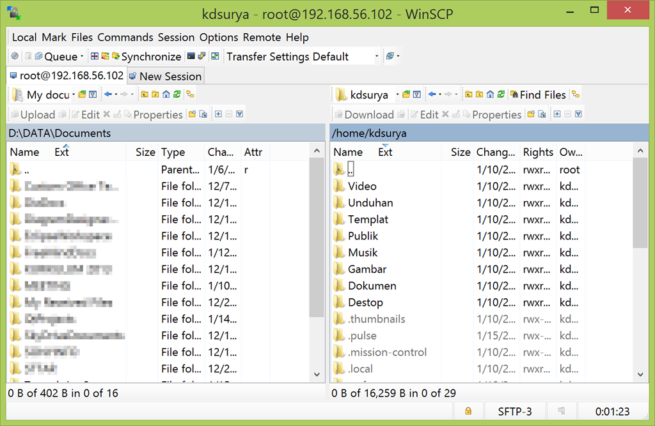Click up arrow on local panel scrollbar
This screenshot has height=426, width=655.
click(x=317, y=151)
